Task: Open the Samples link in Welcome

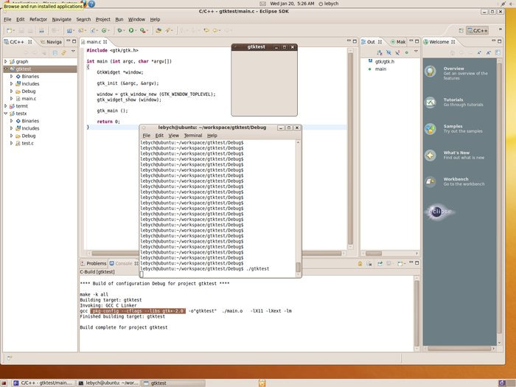Action: click(x=453, y=126)
